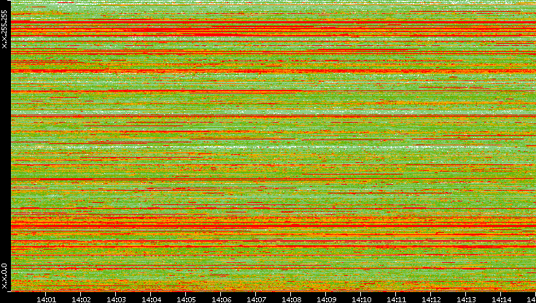Select the 14:02 time axis label
Viewport: 536px width, 303px height.
pyautogui.click(x=81, y=299)
